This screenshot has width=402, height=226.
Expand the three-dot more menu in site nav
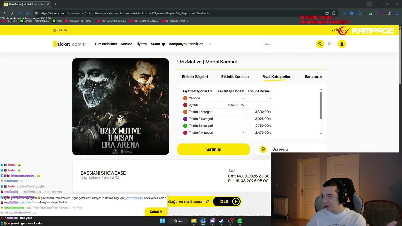coord(209,44)
